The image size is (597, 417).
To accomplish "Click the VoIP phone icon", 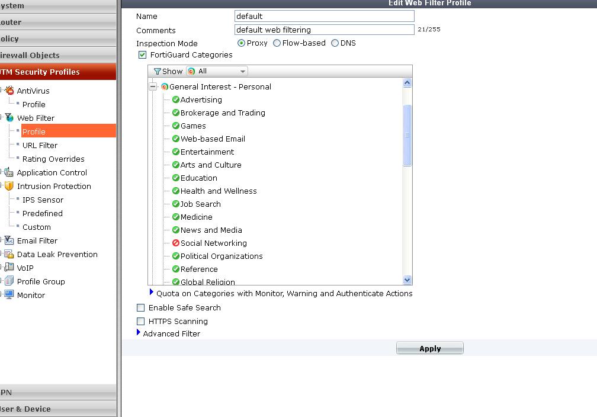I will tap(9, 267).
